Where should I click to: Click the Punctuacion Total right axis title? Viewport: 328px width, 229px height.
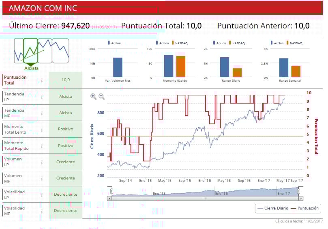316,136
